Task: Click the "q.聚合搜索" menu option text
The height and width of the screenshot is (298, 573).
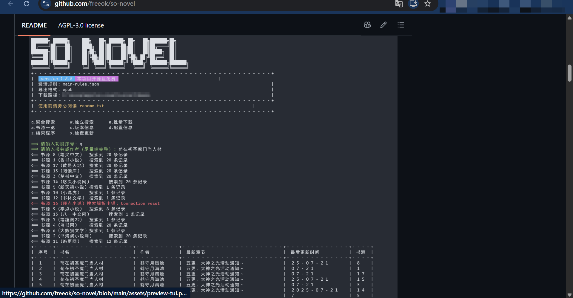Action: coord(43,122)
